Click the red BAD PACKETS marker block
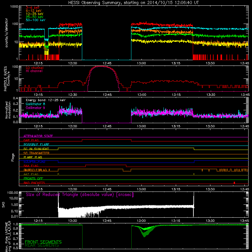This screenshot has width=252, height=252. coord(234,183)
